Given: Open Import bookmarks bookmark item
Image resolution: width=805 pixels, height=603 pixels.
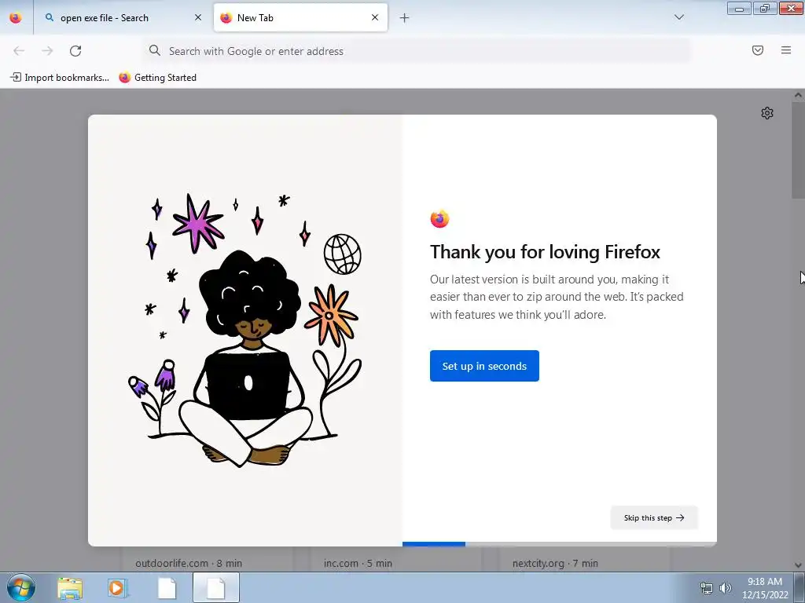Looking at the screenshot, I should click(60, 78).
